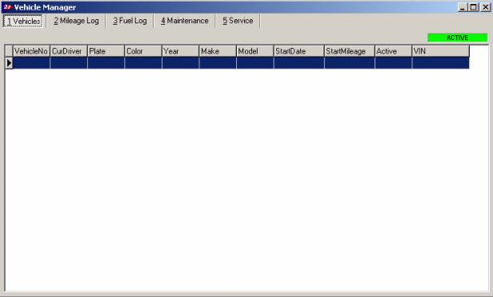Click the empty VIN cell in first row
The width and height of the screenshot is (493, 297).
(440, 63)
